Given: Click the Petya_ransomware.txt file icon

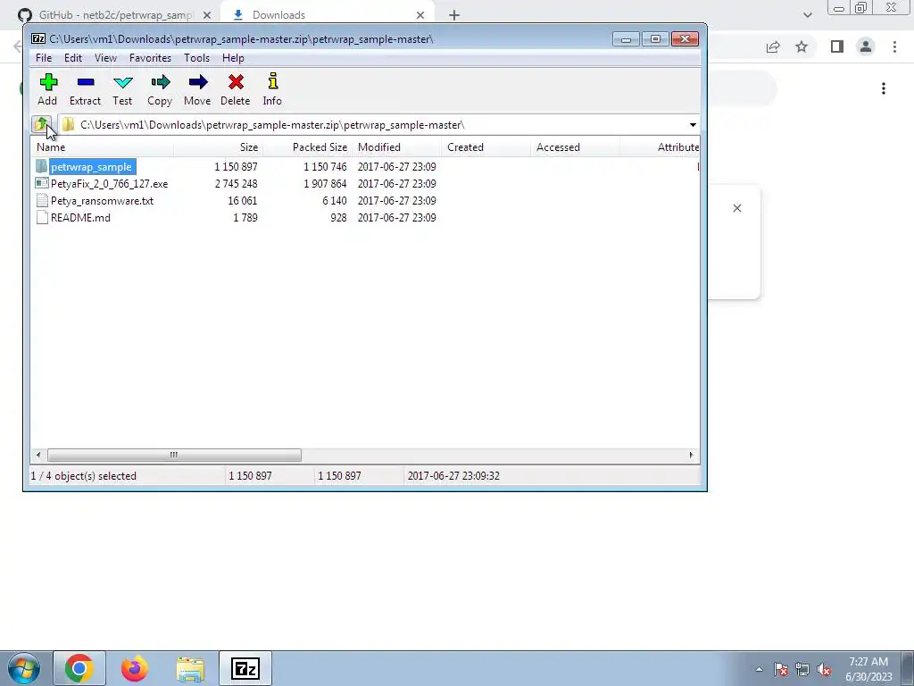Looking at the screenshot, I should 41,200.
